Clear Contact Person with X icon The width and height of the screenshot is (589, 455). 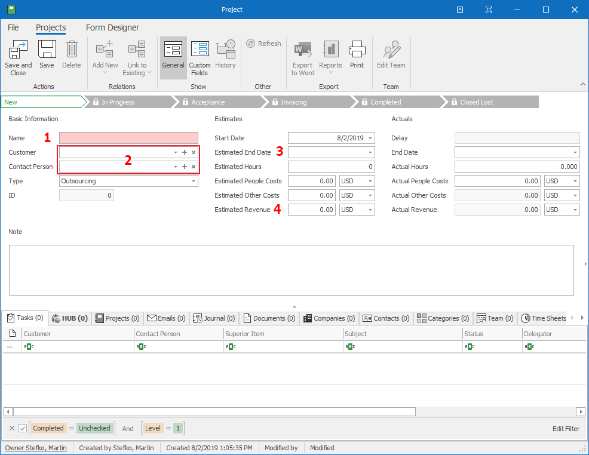pyautogui.click(x=194, y=167)
